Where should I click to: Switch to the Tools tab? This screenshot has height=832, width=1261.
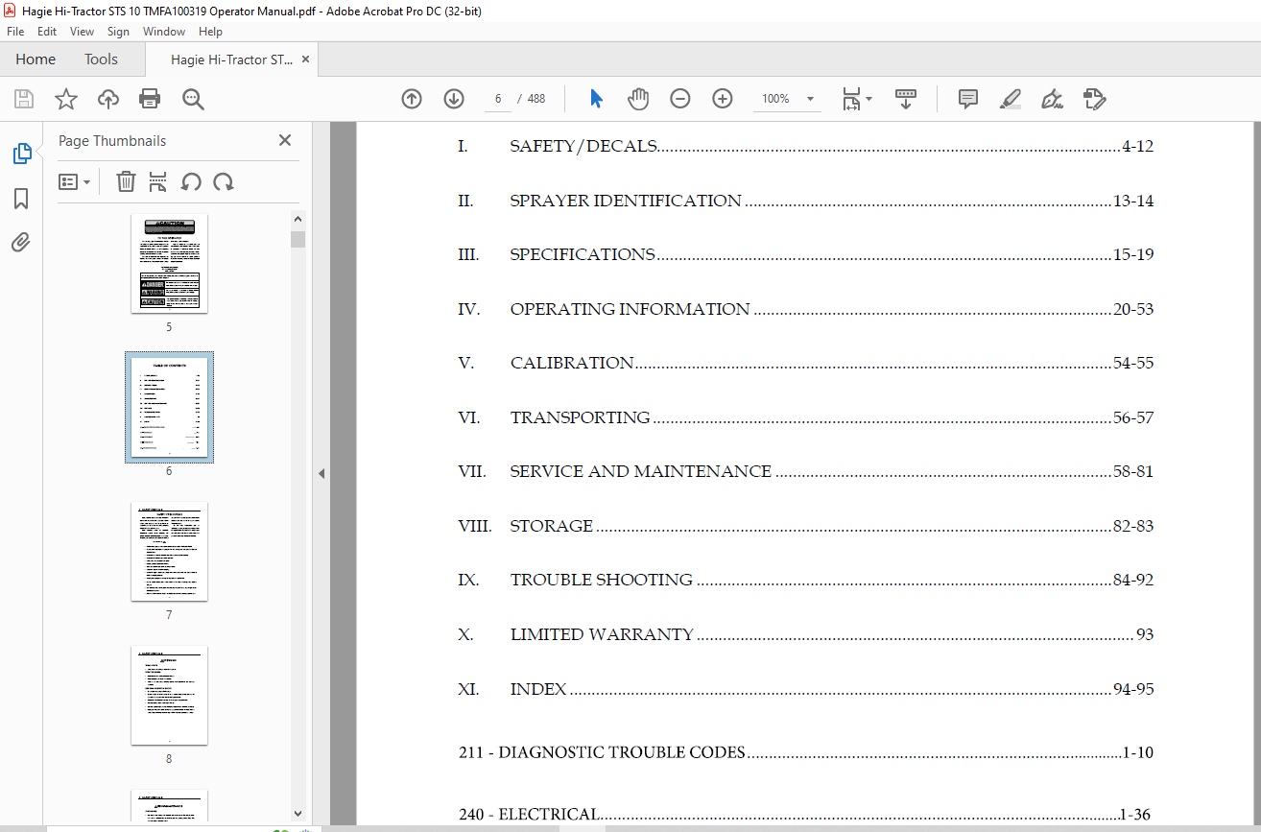coord(101,59)
